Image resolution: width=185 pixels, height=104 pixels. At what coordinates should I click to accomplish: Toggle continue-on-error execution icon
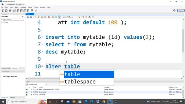pyautogui.click(x=49, y=17)
